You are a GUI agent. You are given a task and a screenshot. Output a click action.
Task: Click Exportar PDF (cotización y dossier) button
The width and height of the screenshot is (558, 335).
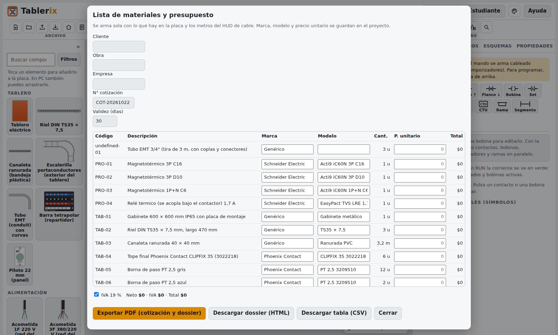pos(149,313)
